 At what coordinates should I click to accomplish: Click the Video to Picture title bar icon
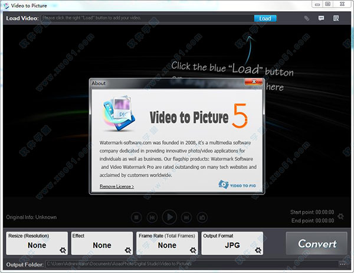6,6
